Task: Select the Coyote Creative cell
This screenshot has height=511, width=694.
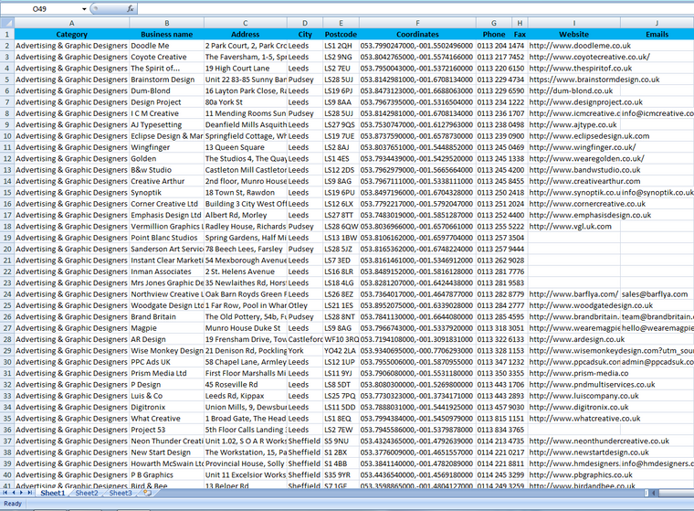Action: (167, 57)
